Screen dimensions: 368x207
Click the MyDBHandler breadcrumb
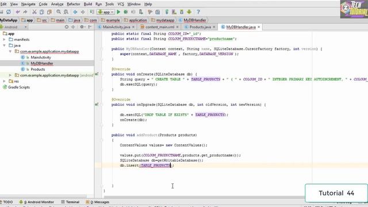(193, 20)
